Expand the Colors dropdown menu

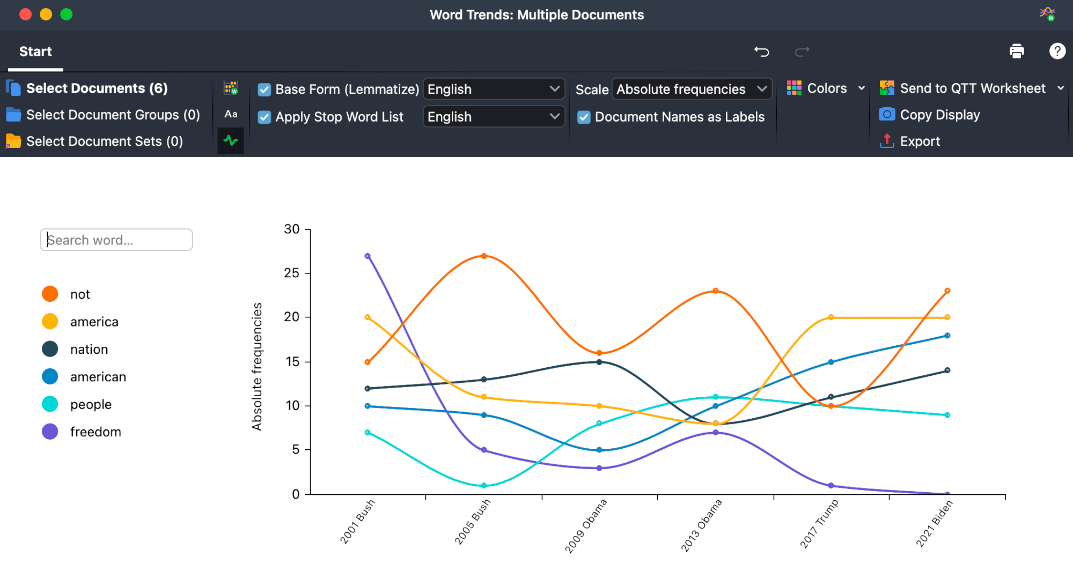click(826, 88)
